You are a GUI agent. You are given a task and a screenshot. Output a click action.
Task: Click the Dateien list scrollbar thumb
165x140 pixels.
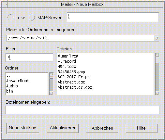pyautogui.click(x=157, y=60)
